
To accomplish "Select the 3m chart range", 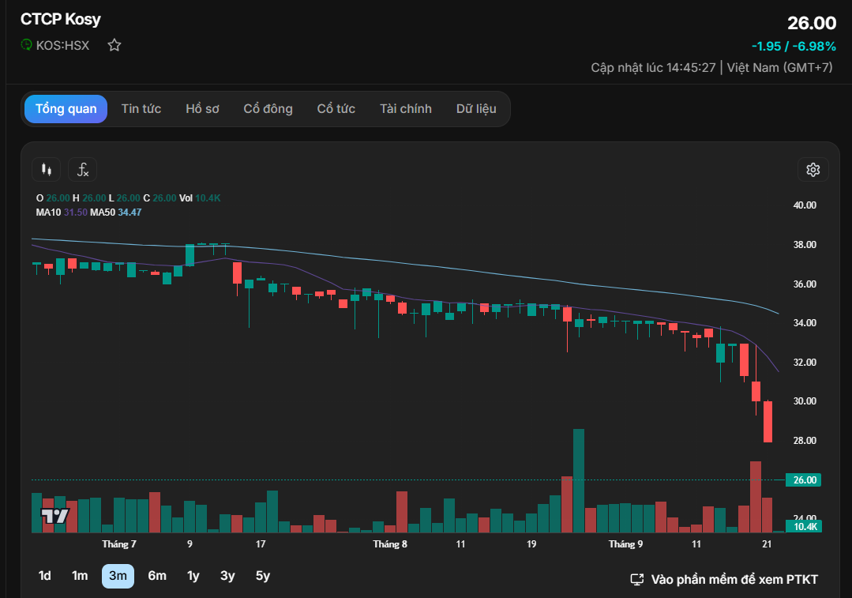I will (118, 576).
